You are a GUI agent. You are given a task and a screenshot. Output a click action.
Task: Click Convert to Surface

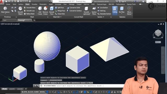point(74,11)
